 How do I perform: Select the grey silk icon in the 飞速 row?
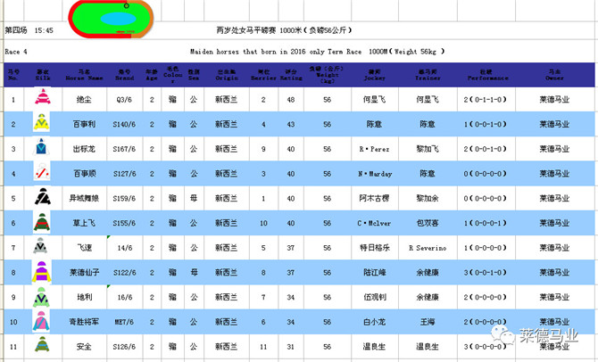tap(40, 246)
